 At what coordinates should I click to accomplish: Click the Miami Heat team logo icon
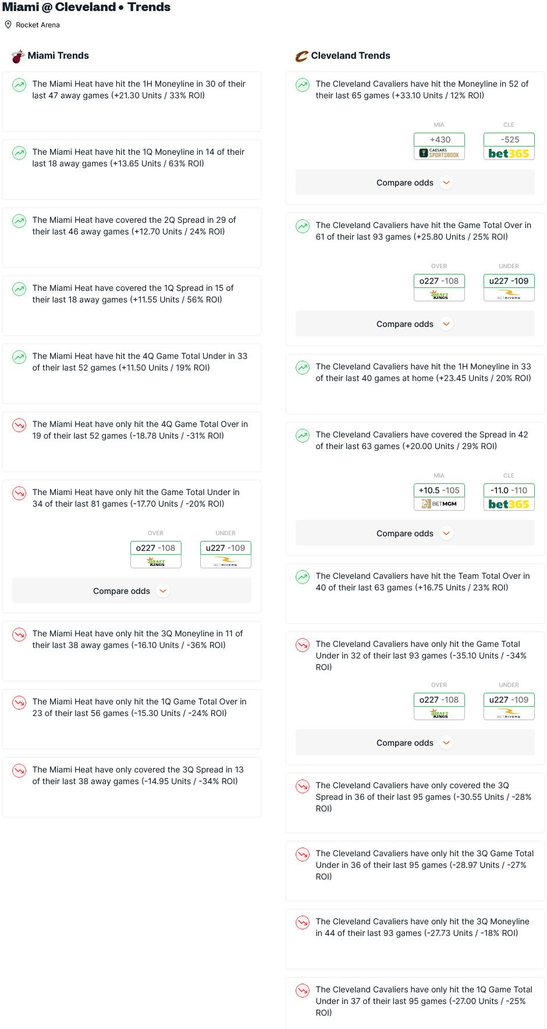(18, 56)
